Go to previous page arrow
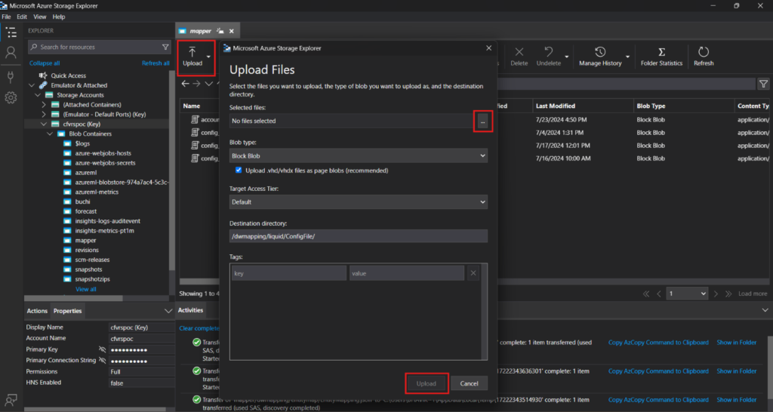Screen dimensions: 773x412 tap(658, 294)
